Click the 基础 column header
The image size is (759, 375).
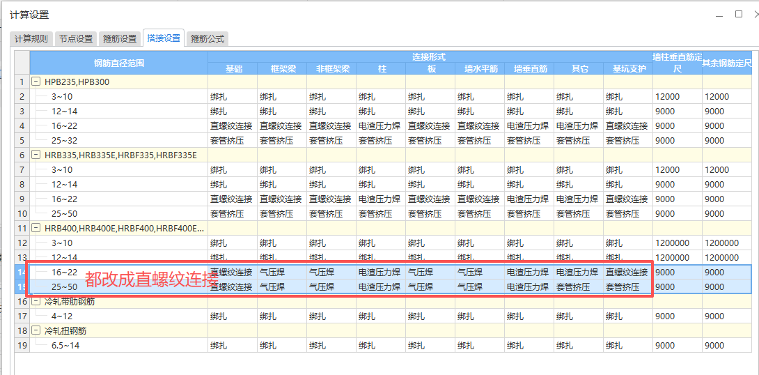point(233,69)
